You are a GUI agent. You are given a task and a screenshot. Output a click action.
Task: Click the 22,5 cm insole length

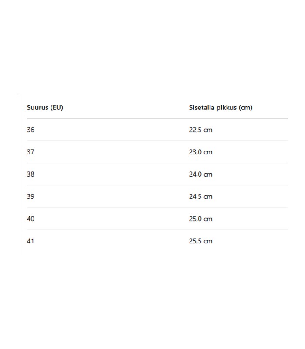200,130
